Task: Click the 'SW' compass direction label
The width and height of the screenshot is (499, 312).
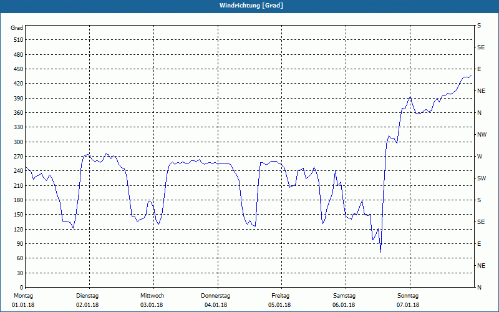Action: pyautogui.click(x=482, y=178)
